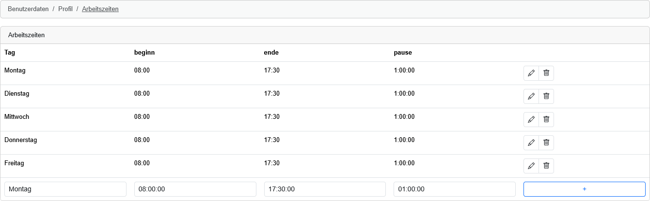Edit the Mittwoch working hours entry
The image size is (650, 201).
531,119
